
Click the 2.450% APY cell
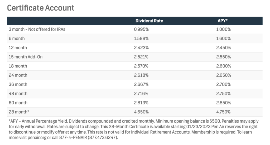[223, 48]
